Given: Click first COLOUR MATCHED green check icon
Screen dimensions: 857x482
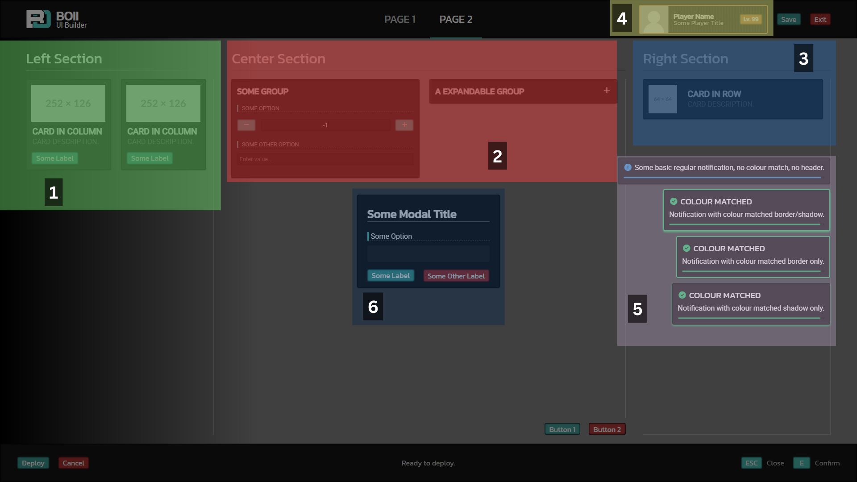Looking at the screenshot, I should click(x=674, y=201).
